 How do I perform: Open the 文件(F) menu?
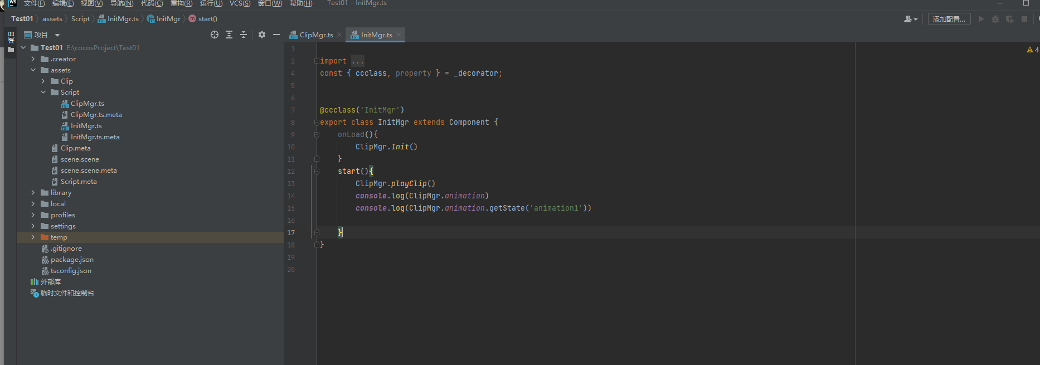coord(34,3)
